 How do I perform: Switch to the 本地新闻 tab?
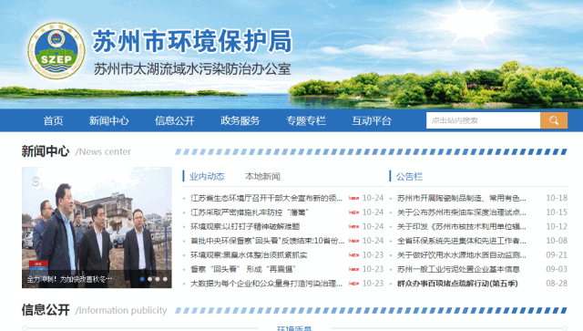pos(262,177)
